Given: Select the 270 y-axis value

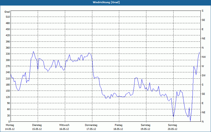Looking at the screenshot, I should [x=8, y=66].
